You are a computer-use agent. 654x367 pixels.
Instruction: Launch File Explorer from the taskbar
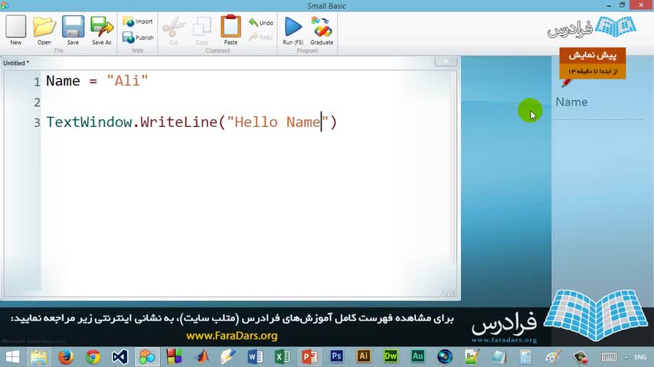click(x=39, y=357)
